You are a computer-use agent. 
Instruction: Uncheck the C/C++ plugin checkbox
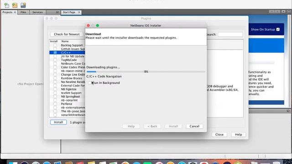55,53
